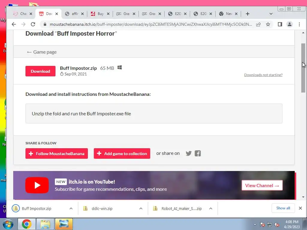
Task: Close the Cha tab
Action: point(31,14)
